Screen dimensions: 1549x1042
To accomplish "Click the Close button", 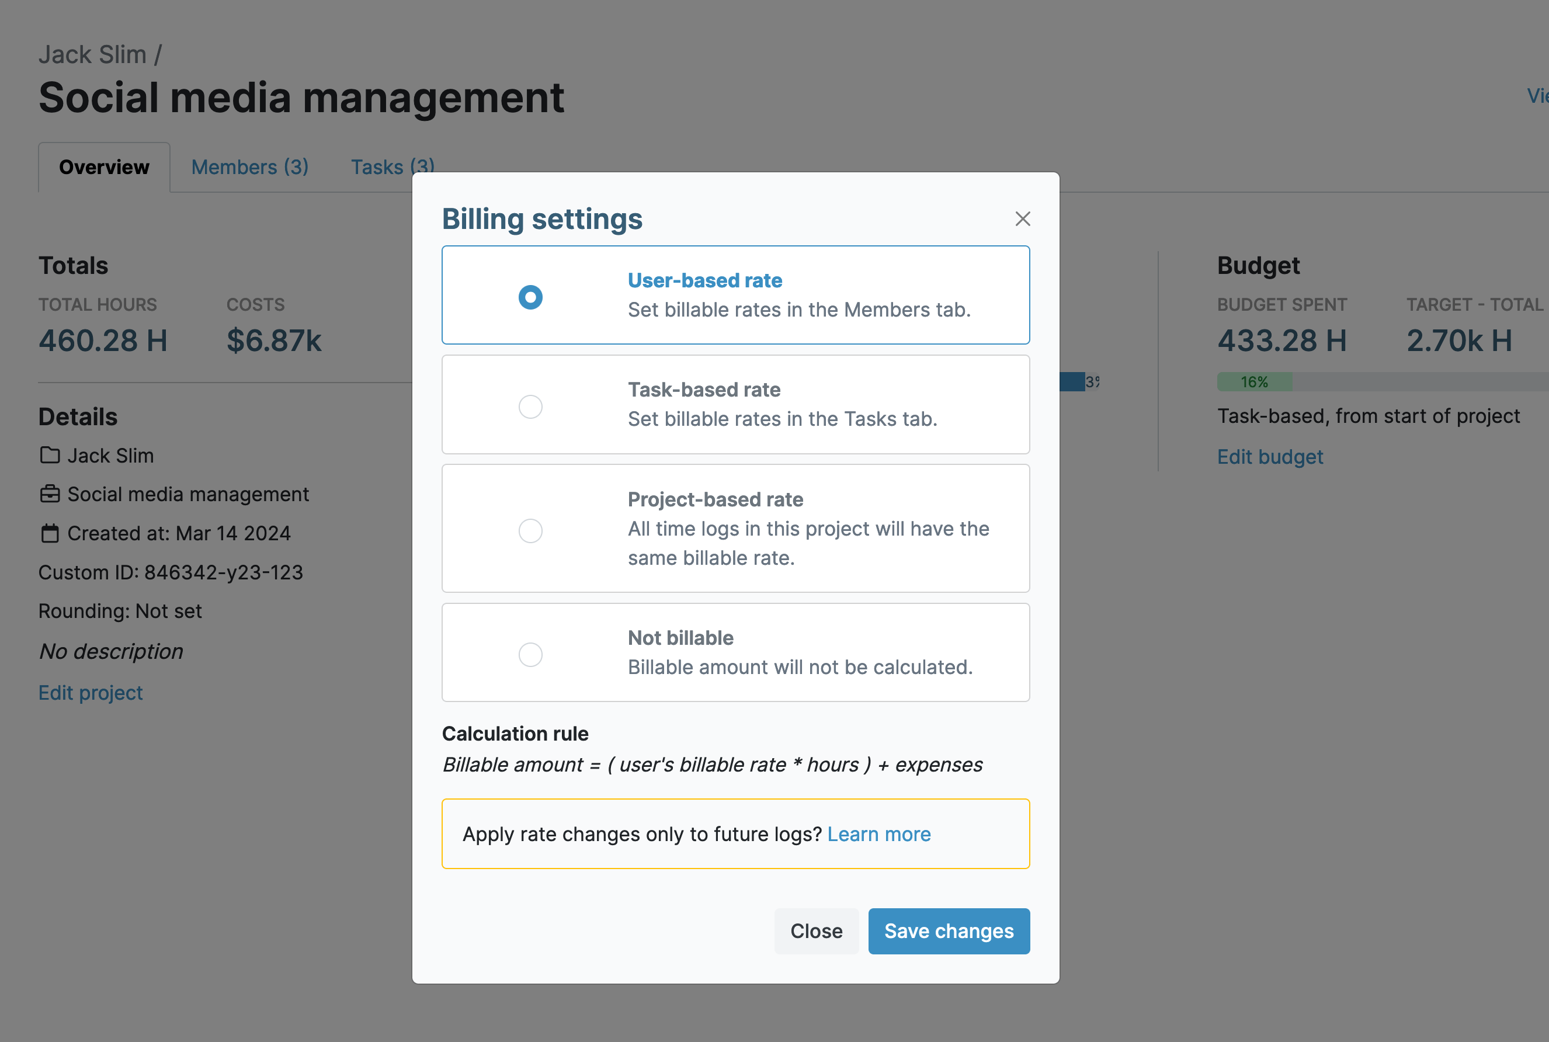I will pos(815,930).
